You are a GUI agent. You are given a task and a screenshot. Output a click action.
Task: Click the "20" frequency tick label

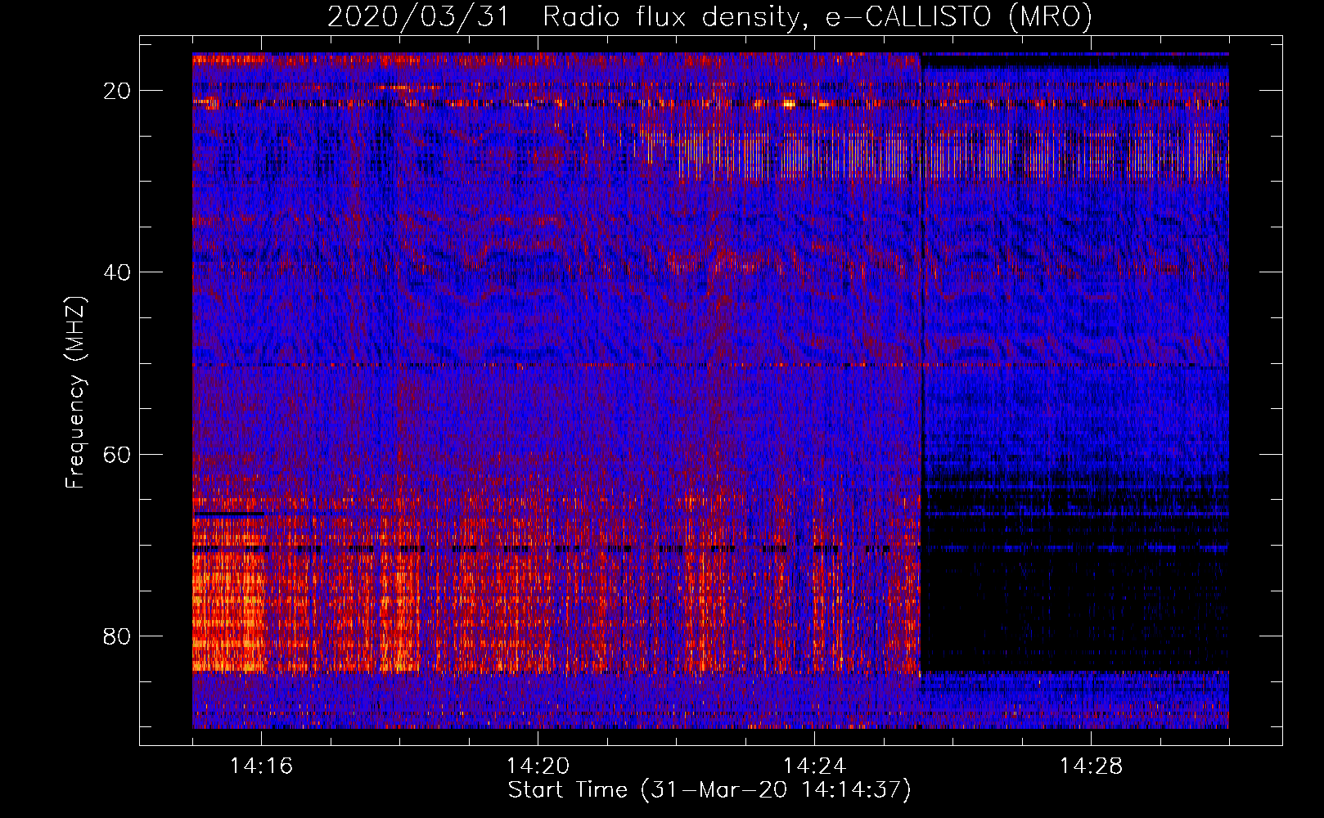point(117,91)
